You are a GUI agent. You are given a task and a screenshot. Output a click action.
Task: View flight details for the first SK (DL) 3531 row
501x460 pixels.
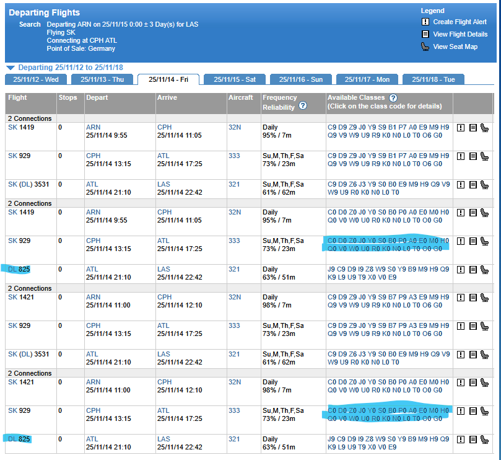tap(473, 185)
